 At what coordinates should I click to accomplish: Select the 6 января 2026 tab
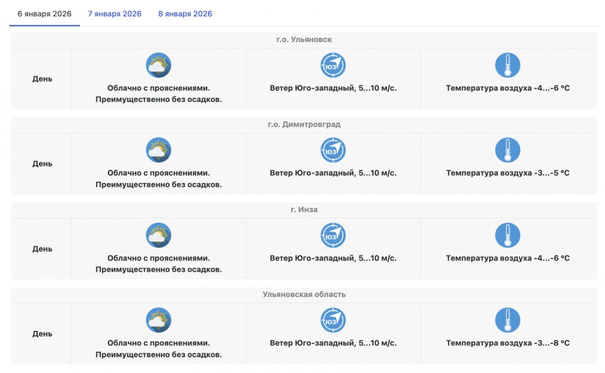44,14
